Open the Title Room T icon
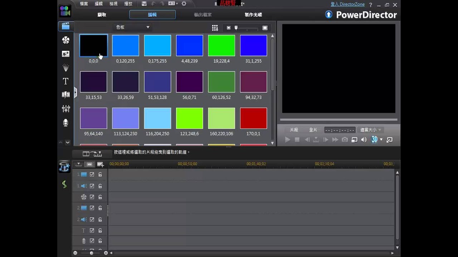The height and width of the screenshot is (257, 458). [x=65, y=81]
